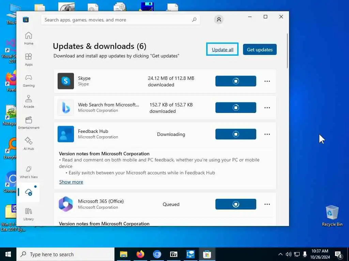Show hidden system tray icons
Image resolution: width=349 pixels, height=261 pixels.
point(280,254)
